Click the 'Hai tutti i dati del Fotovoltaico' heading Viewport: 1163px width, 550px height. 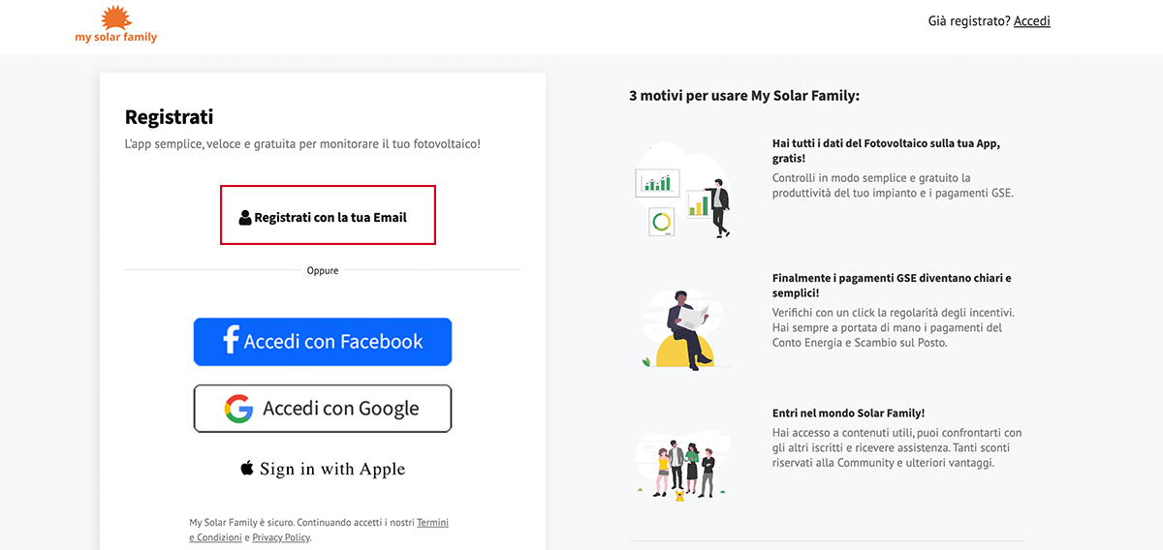point(886,150)
